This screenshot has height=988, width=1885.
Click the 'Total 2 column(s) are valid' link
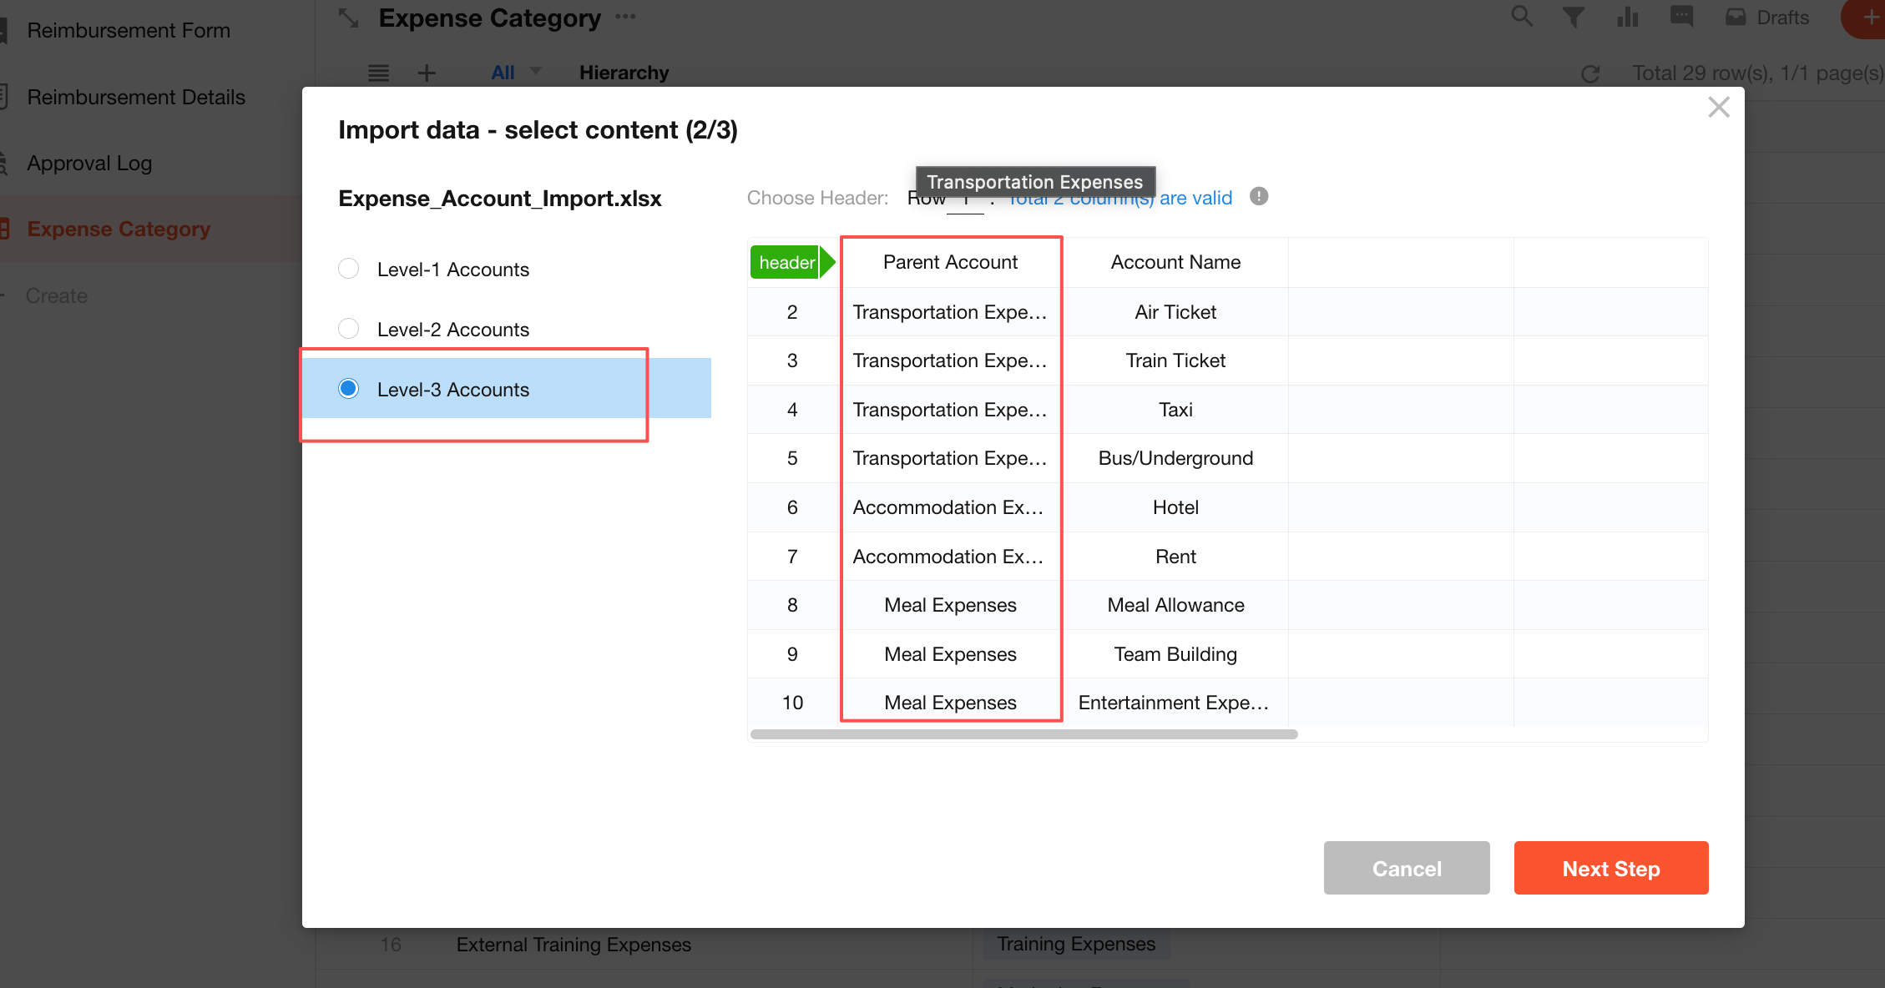click(1119, 199)
